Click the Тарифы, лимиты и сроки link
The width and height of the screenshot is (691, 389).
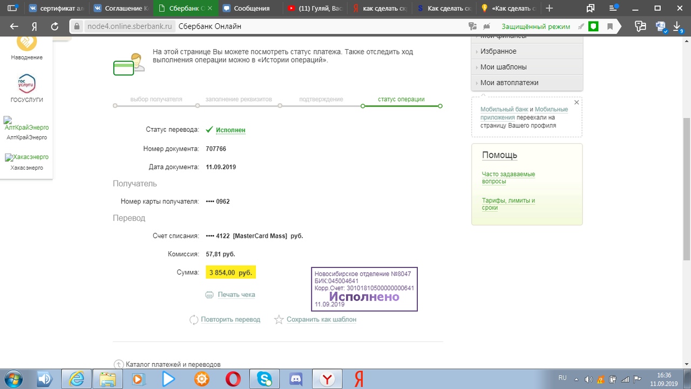pyautogui.click(x=508, y=204)
